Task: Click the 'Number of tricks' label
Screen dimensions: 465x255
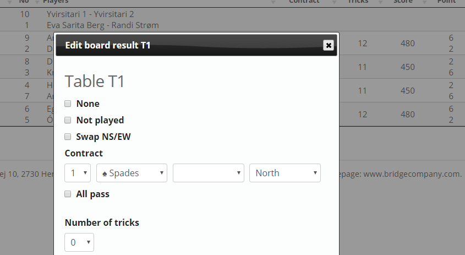Action: [102, 223]
